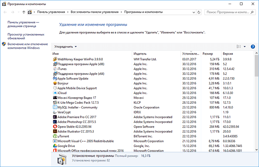The image size is (259, 167).
Task: Click the vertical scrollbar down arrow
Action: point(256,150)
